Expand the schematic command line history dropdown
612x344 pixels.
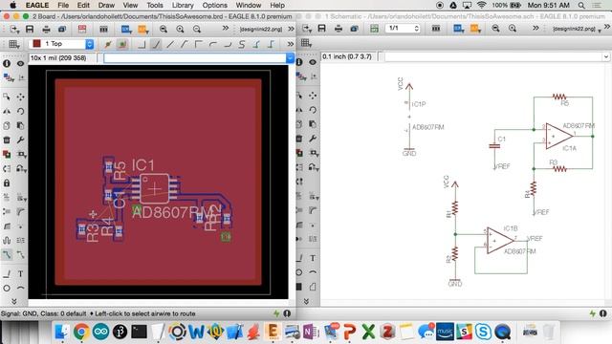coord(605,57)
